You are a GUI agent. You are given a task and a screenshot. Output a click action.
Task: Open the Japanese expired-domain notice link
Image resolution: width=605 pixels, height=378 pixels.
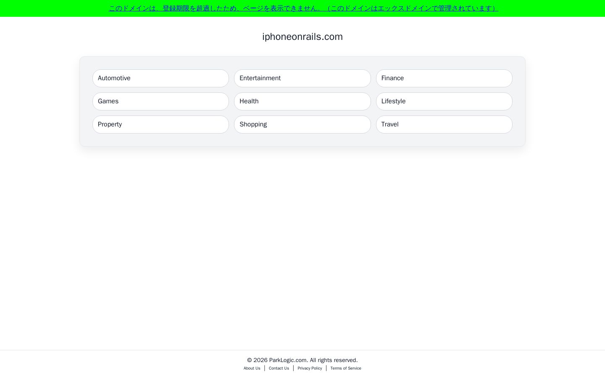pyautogui.click(x=303, y=8)
